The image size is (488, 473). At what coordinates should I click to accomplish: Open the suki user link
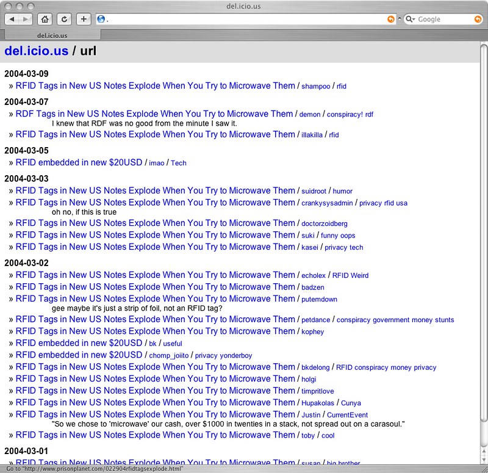pos(308,236)
